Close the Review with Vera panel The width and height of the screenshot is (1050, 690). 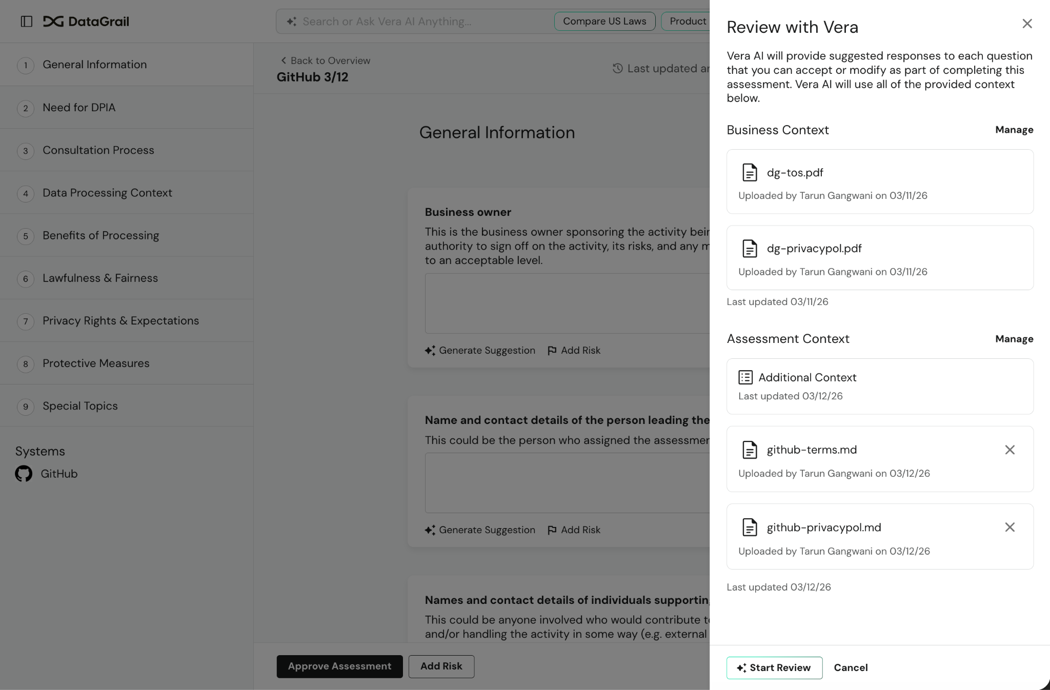pos(1027,24)
